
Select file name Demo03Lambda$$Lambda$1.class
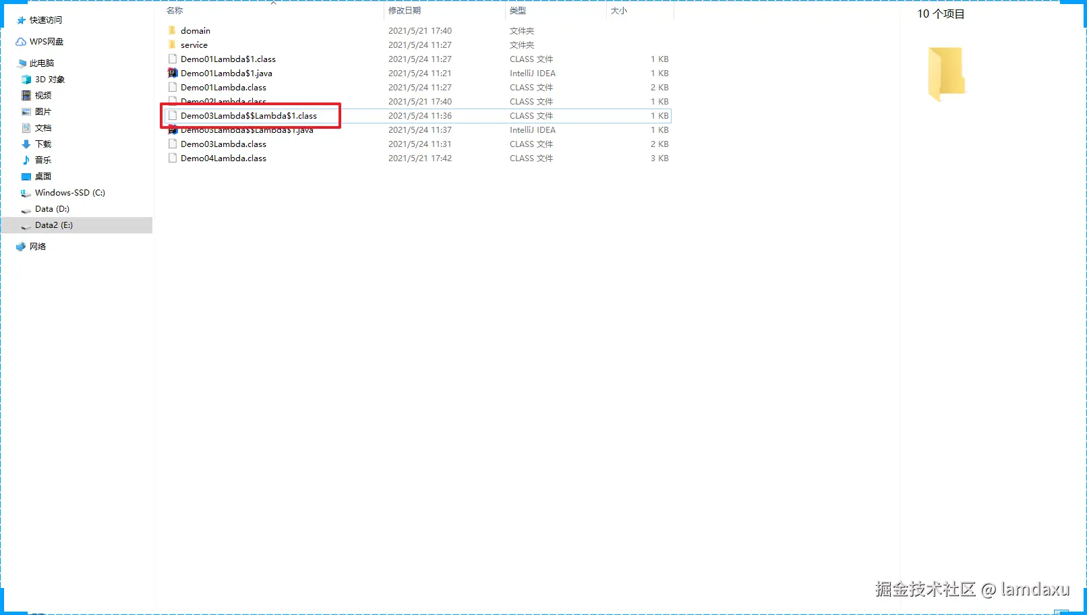pos(249,116)
